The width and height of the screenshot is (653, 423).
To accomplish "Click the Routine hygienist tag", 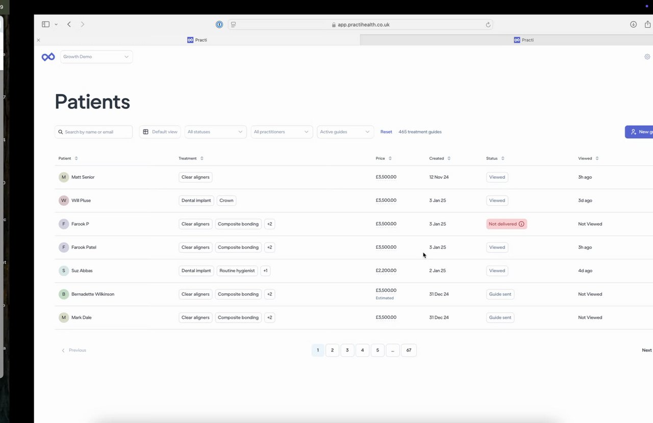I will click(x=237, y=271).
